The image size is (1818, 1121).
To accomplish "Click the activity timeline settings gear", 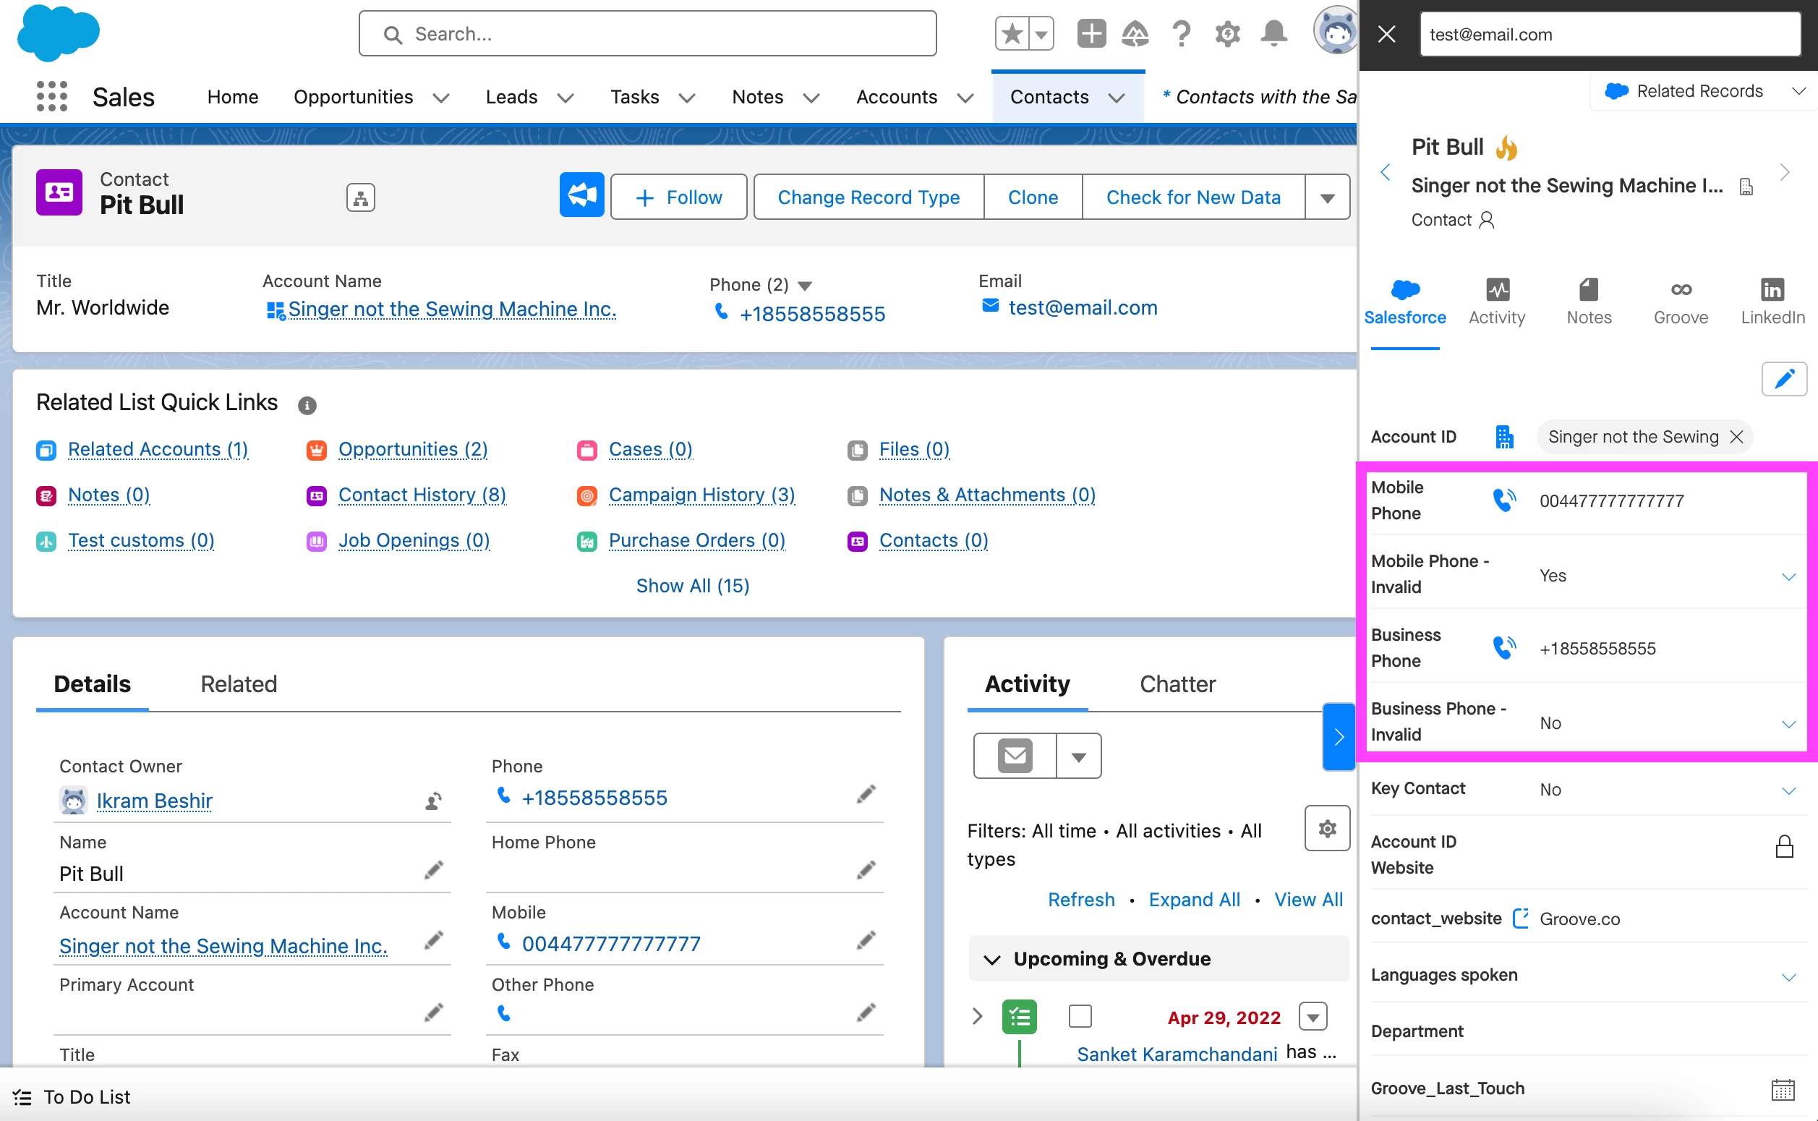I will point(1327,828).
